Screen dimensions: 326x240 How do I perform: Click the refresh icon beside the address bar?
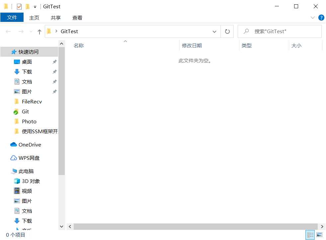(x=227, y=31)
